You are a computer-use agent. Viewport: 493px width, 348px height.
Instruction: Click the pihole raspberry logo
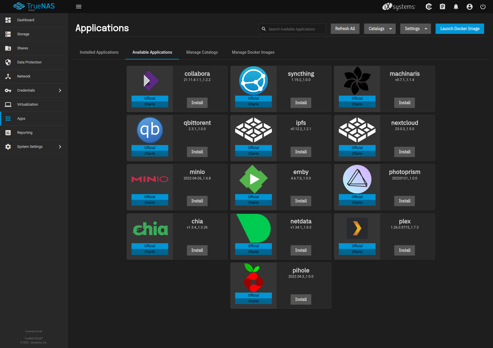coord(253,278)
